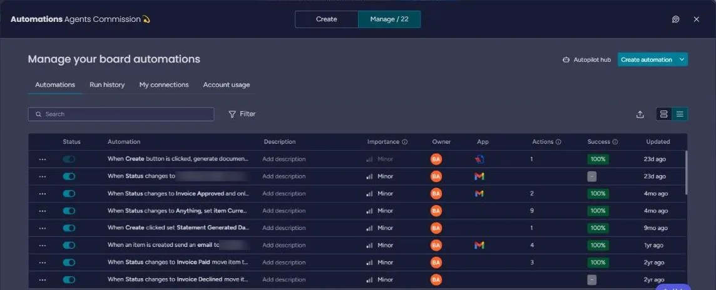
Task: Add description to Invoice Declined automation
Action: click(x=284, y=279)
